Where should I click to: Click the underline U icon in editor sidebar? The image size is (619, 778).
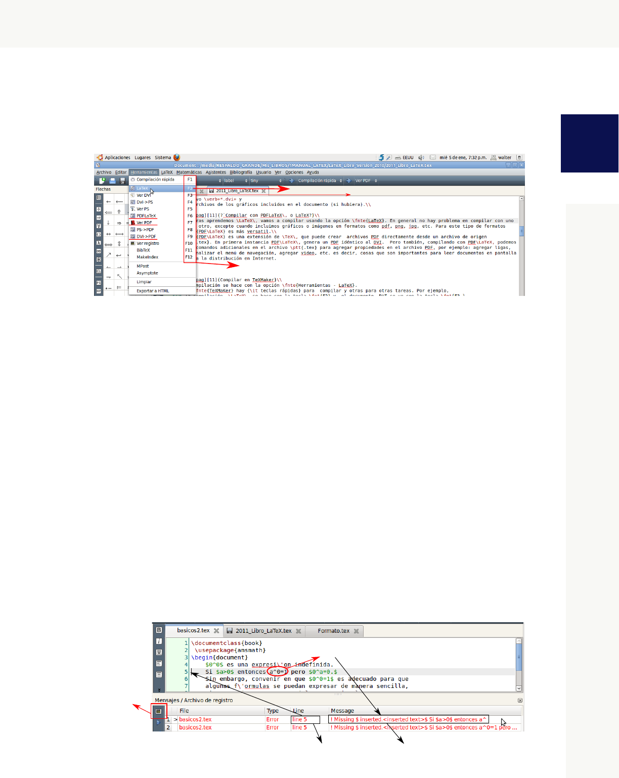click(x=159, y=653)
